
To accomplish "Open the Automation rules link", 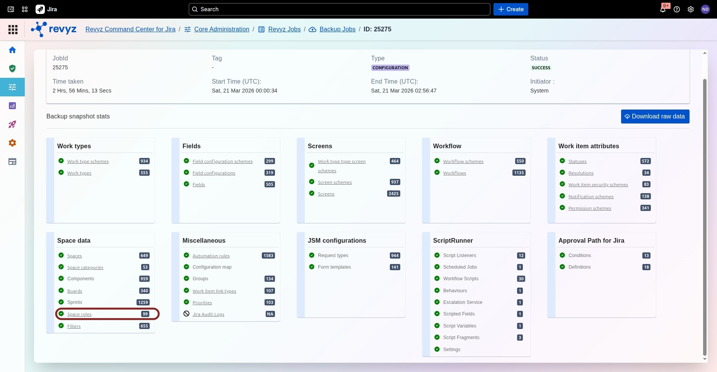I will point(211,256).
